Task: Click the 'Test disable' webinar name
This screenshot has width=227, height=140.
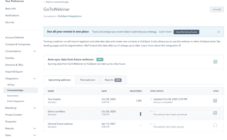Action: pos(54,99)
